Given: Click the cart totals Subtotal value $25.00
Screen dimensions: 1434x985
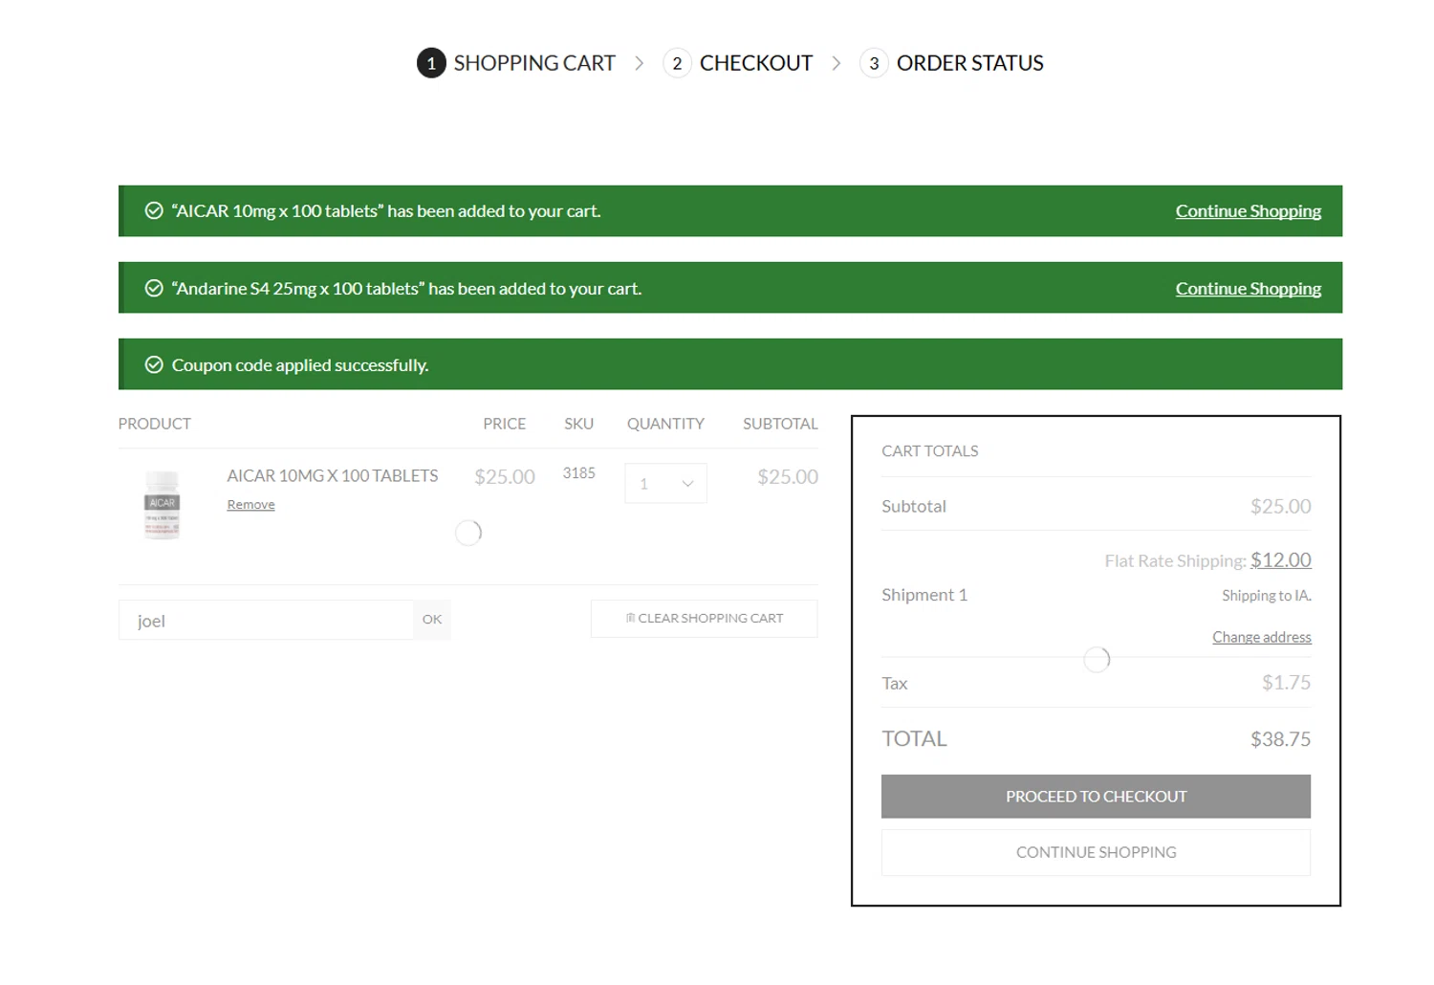Looking at the screenshot, I should point(1280,506).
